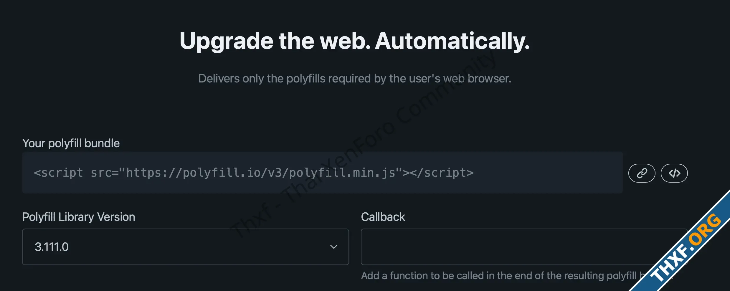Screen dimensions: 730x291
Task: Switch to the HTML code snippet icon
Action: (674, 173)
